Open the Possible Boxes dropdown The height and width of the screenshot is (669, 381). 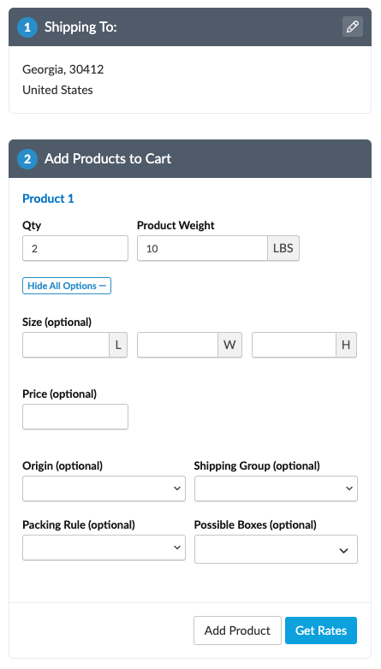pos(276,549)
